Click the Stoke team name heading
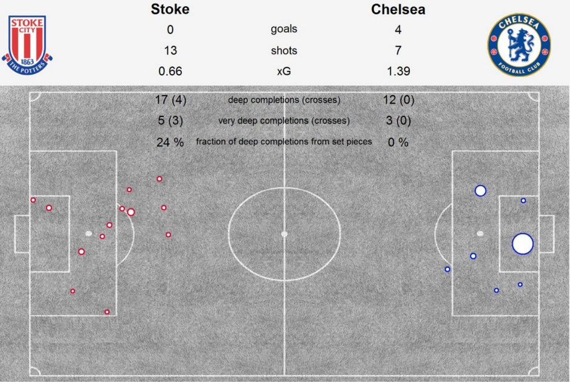The image size is (570, 382). pos(170,10)
